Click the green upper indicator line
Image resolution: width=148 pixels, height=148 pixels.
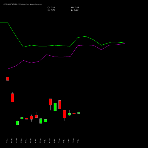coord(62,46)
